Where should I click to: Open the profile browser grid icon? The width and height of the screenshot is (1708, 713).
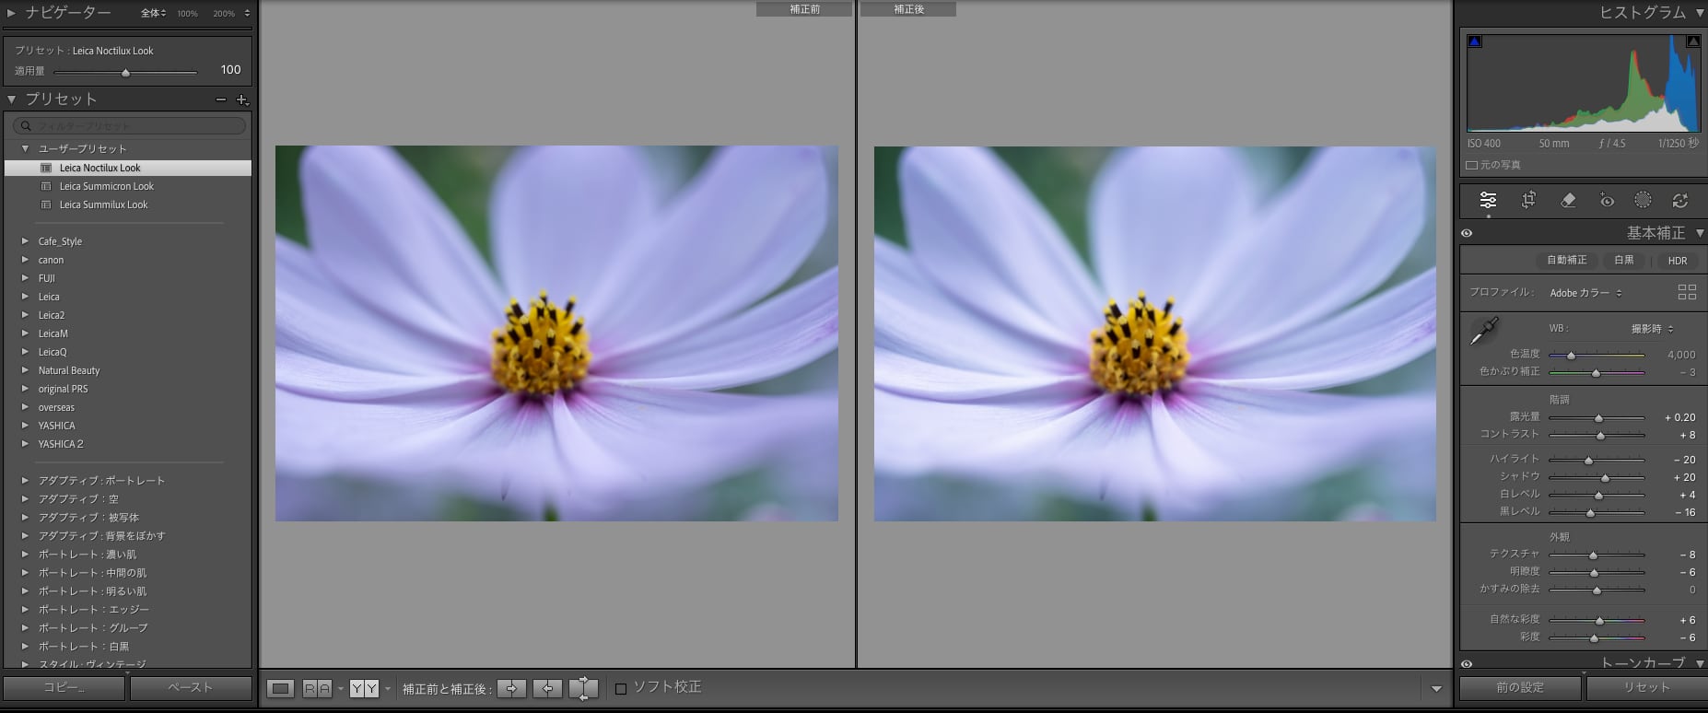point(1687,292)
